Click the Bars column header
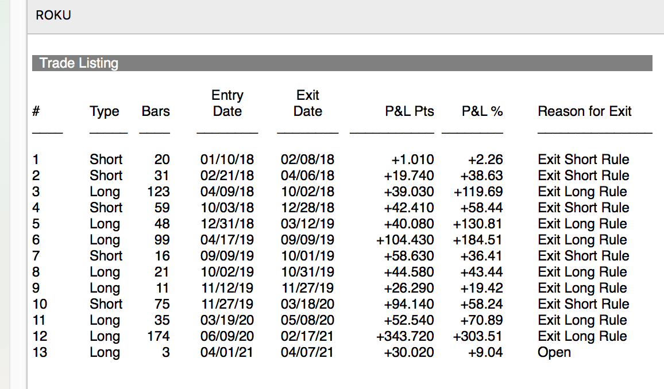This screenshot has width=664, height=389. [x=156, y=111]
